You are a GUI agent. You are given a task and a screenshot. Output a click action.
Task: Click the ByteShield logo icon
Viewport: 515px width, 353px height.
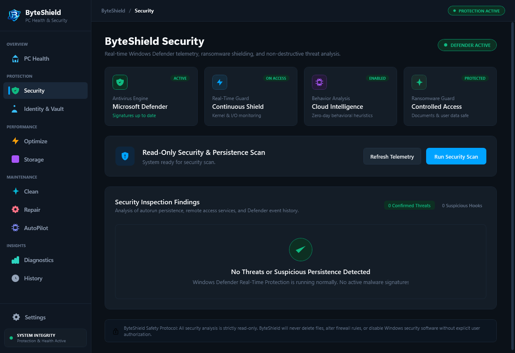tap(15, 15)
